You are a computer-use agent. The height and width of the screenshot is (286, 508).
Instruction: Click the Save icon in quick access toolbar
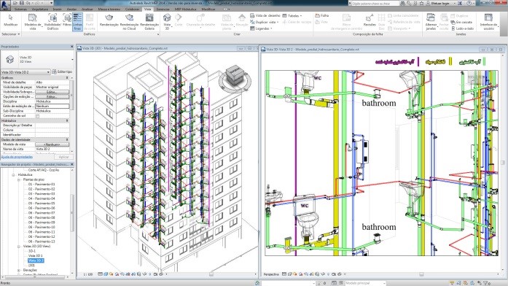pyautogui.click(x=21, y=3)
